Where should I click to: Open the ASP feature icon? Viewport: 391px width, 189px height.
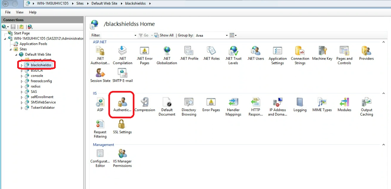click(x=100, y=105)
